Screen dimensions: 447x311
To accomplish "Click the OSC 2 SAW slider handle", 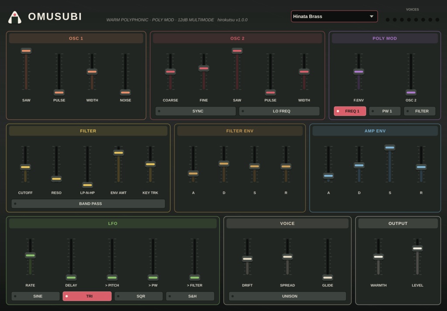I will (237, 51).
